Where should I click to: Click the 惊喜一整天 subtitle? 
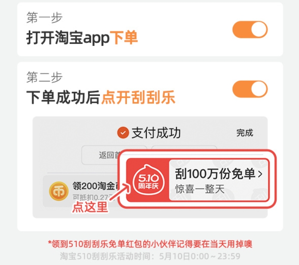pos(200,189)
